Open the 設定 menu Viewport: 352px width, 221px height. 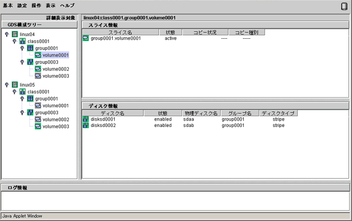22,5
